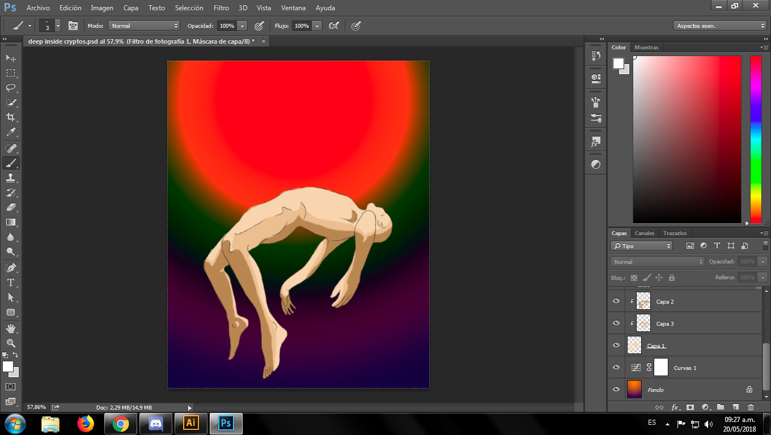The height and width of the screenshot is (435, 771).
Task: Select the Zoom tool
Action: (11, 343)
